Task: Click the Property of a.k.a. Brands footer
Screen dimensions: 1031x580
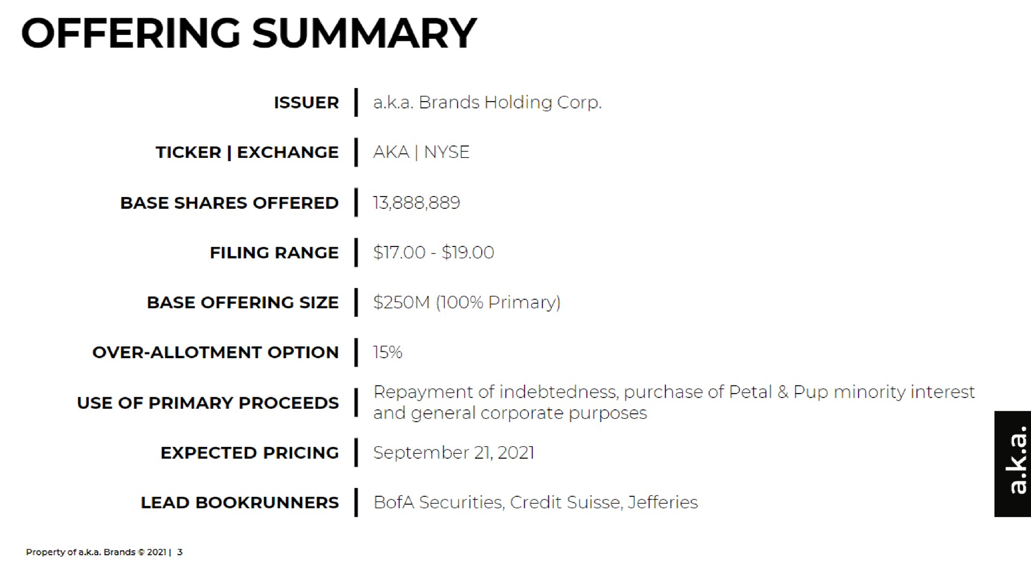Action: click(x=104, y=552)
